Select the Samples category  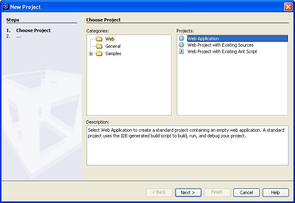[113, 53]
